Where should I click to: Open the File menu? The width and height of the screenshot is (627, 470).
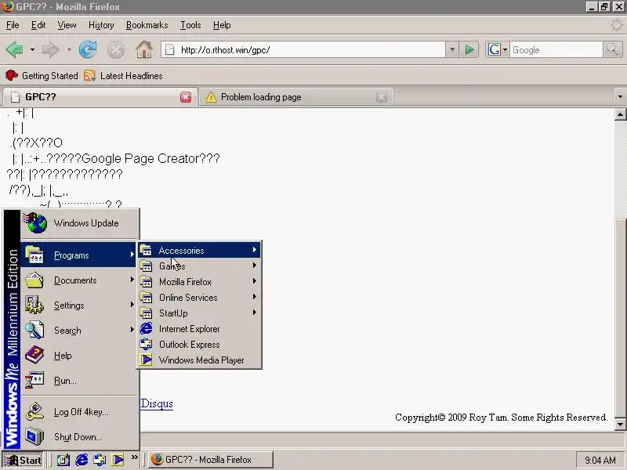pyautogui.click(x=13, y=25)
